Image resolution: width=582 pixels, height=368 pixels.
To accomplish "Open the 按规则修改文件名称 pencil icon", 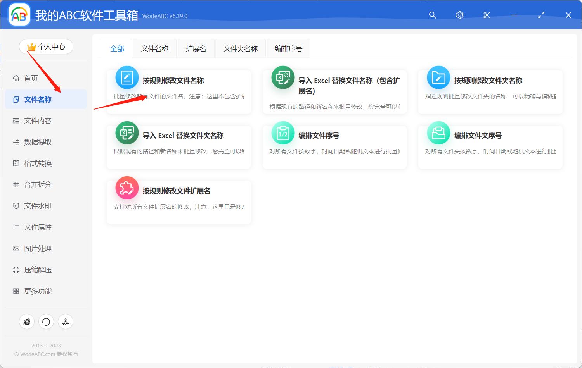I will [x=127, y=77].
